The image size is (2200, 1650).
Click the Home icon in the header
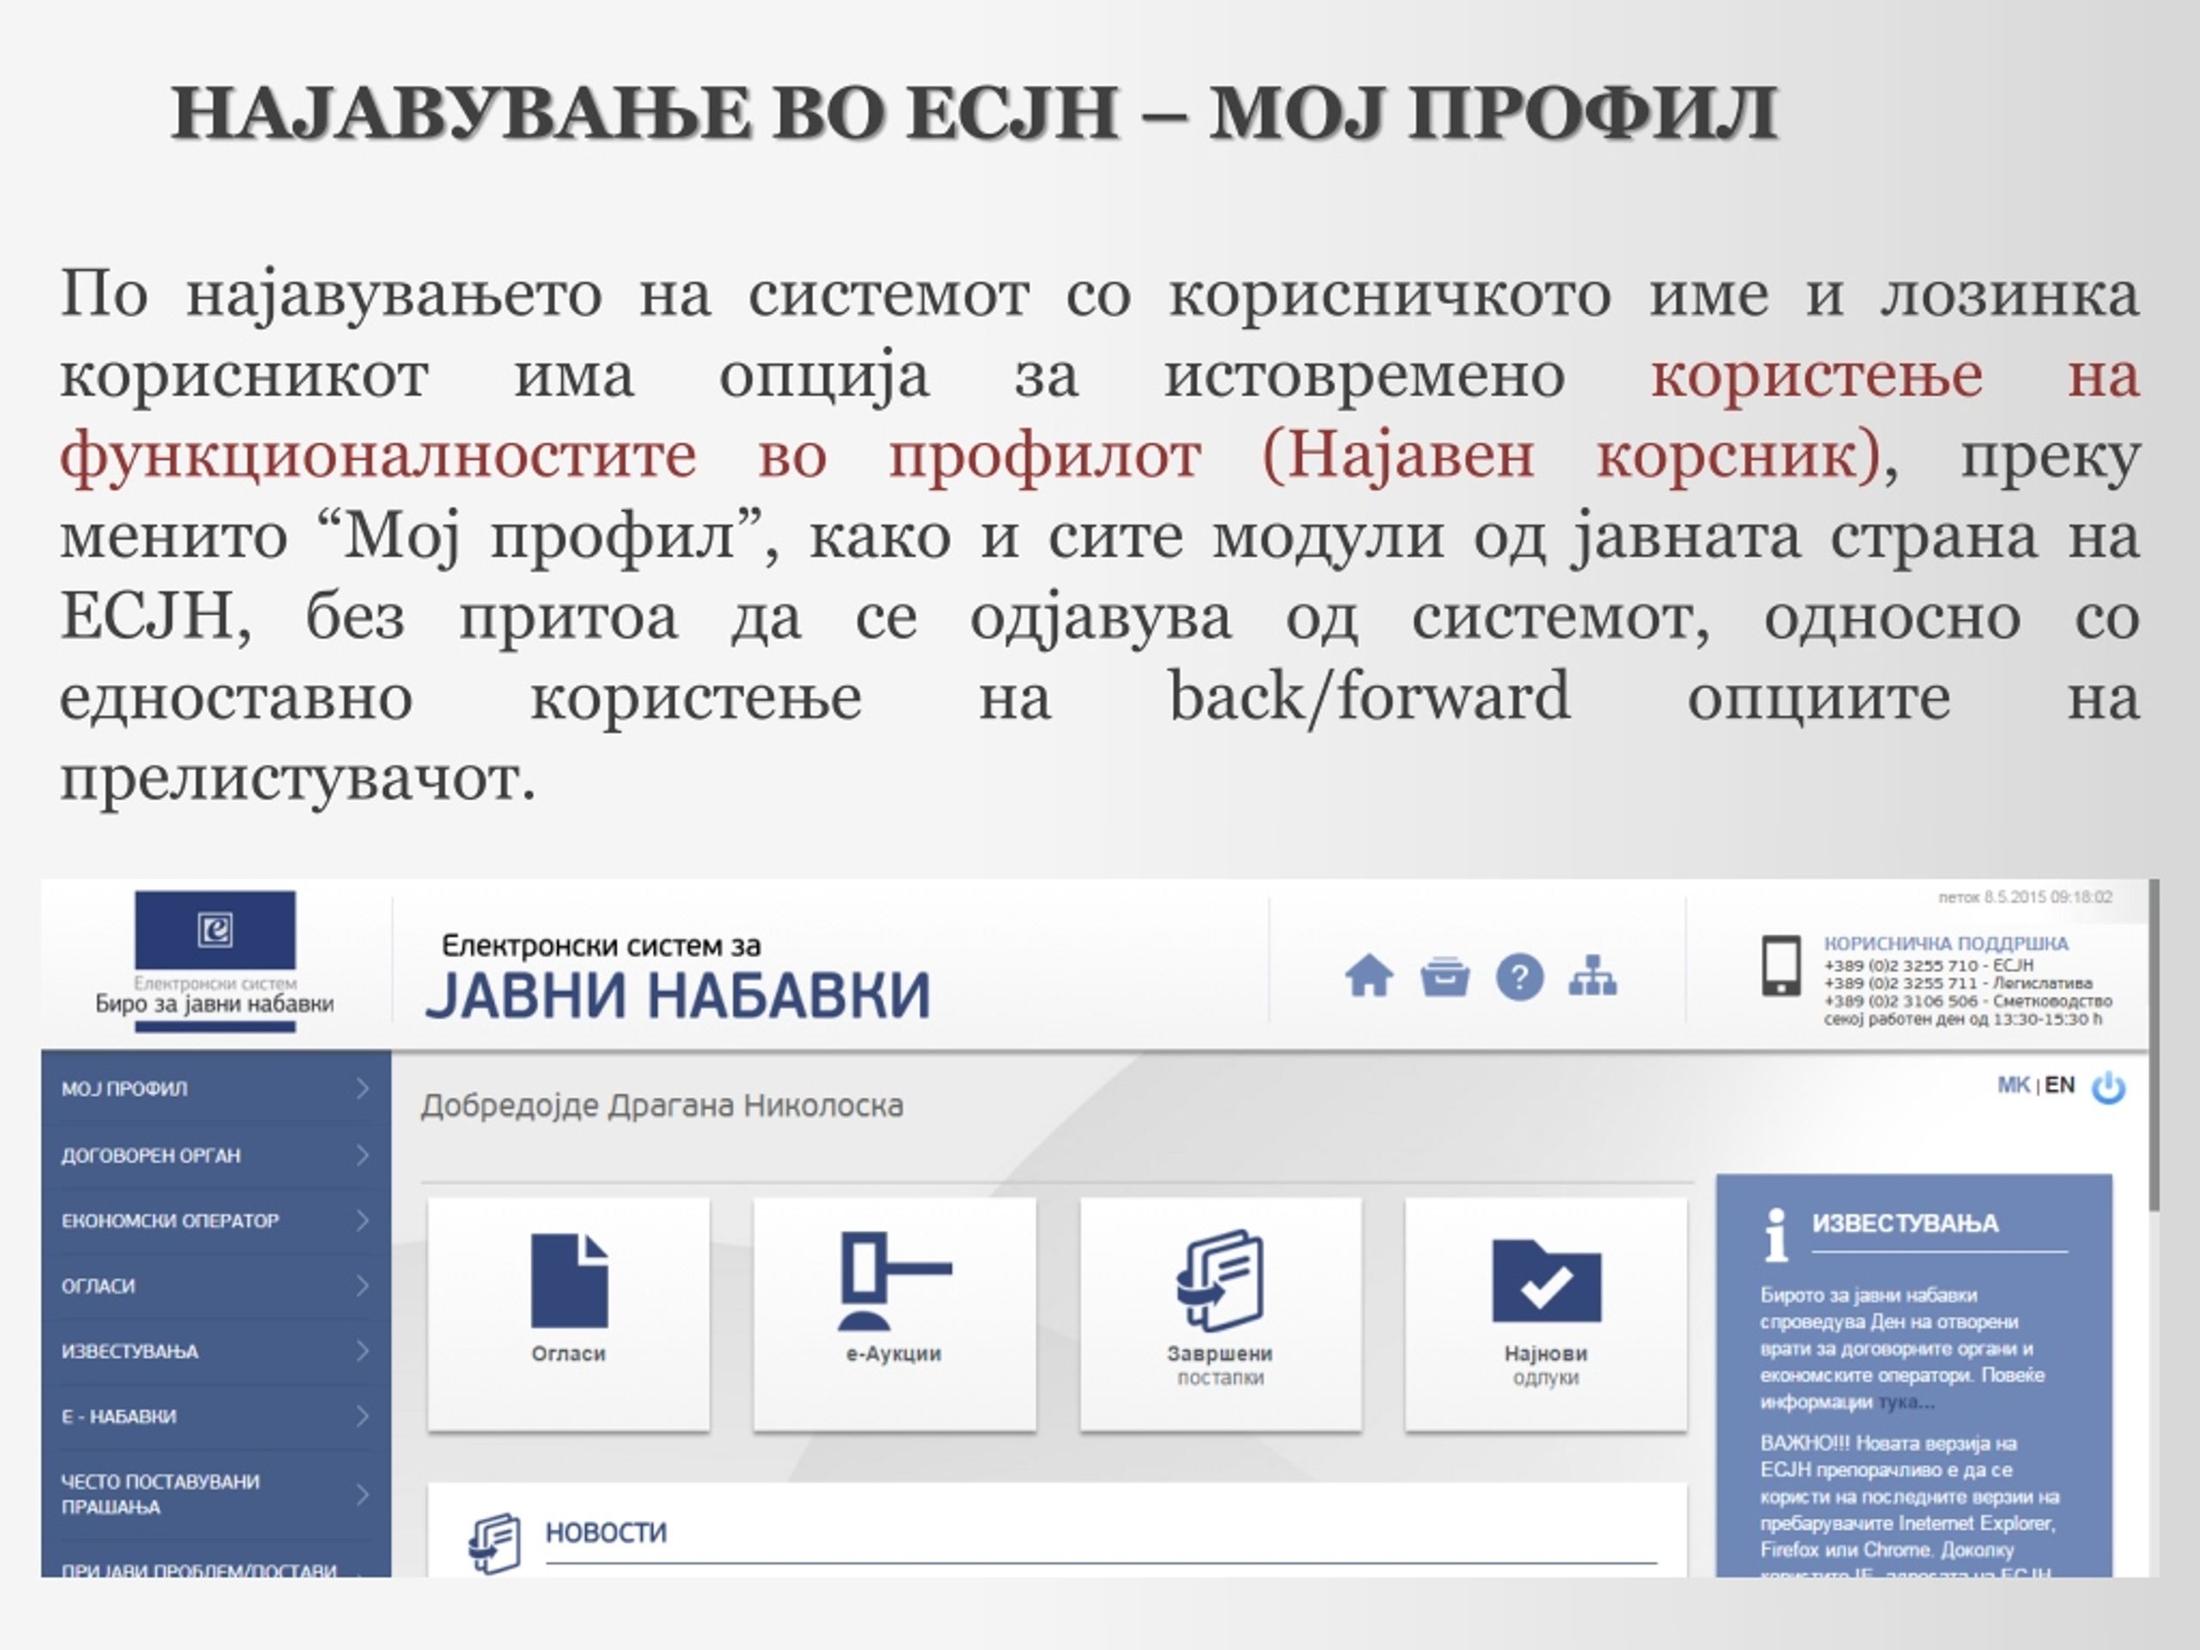[1368, 975]
